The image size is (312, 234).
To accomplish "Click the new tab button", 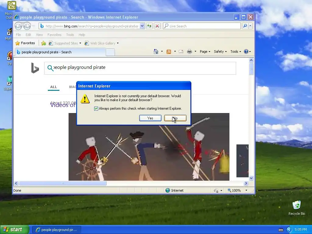I will click(x=110, y=52).
